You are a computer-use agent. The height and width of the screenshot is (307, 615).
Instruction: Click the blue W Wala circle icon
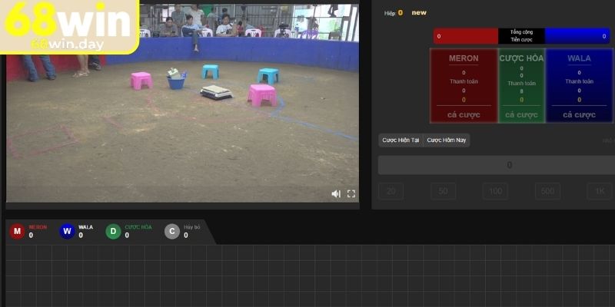click(67, 231)
